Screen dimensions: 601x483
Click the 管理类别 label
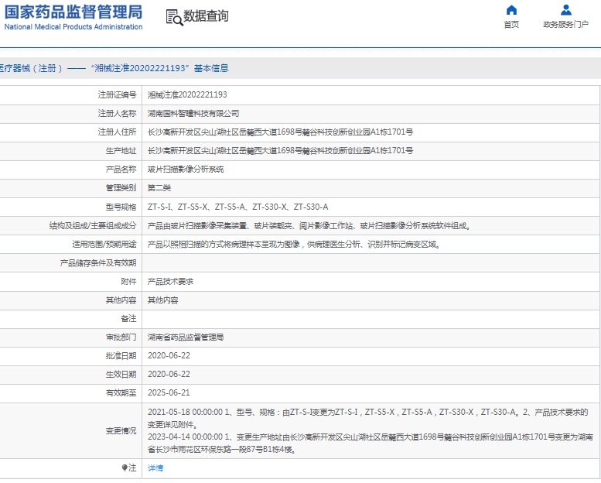[x=121, y=188]
